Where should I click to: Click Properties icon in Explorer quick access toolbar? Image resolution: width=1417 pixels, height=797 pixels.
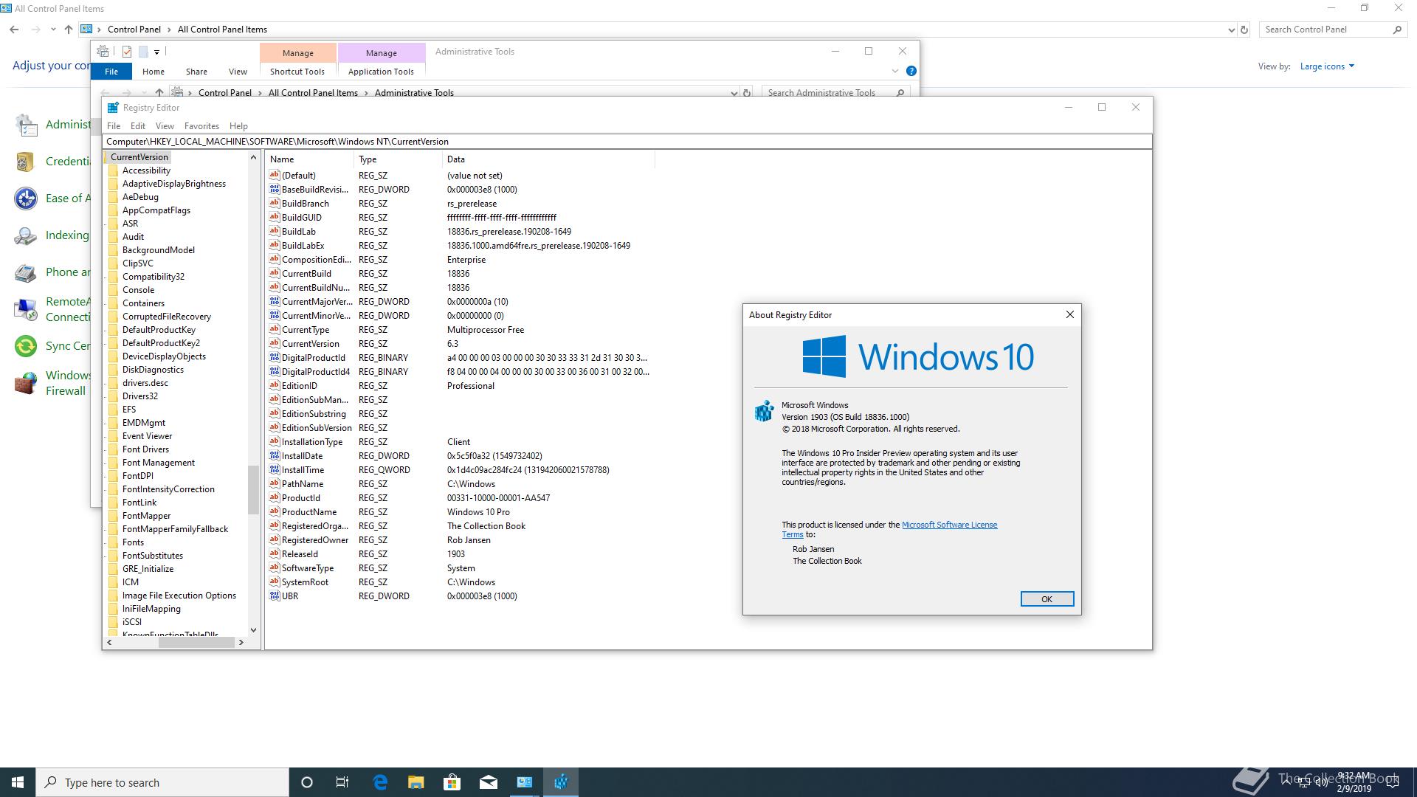(x=127, y=52)
